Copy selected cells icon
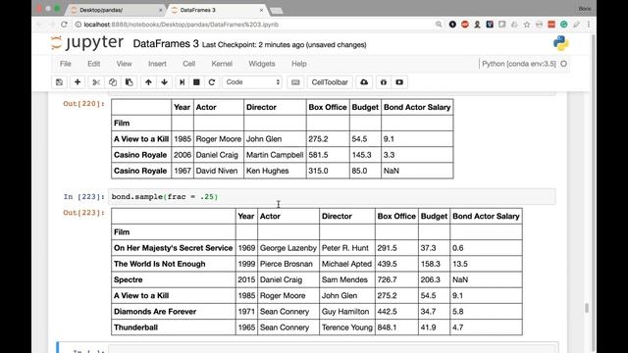This screenshot has height=353, width=628. click(113, 82)
